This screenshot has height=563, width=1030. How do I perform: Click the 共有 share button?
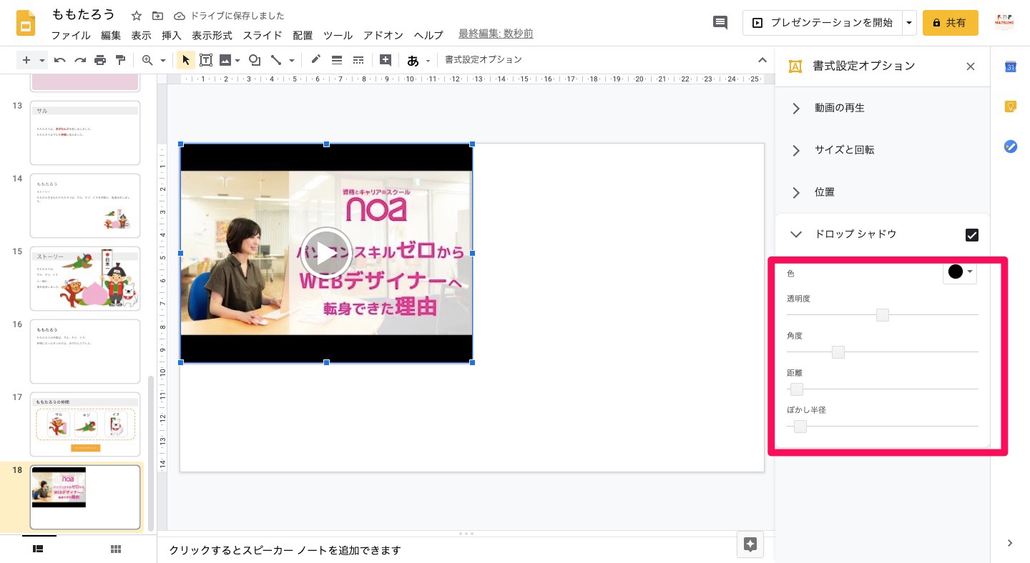950,23
